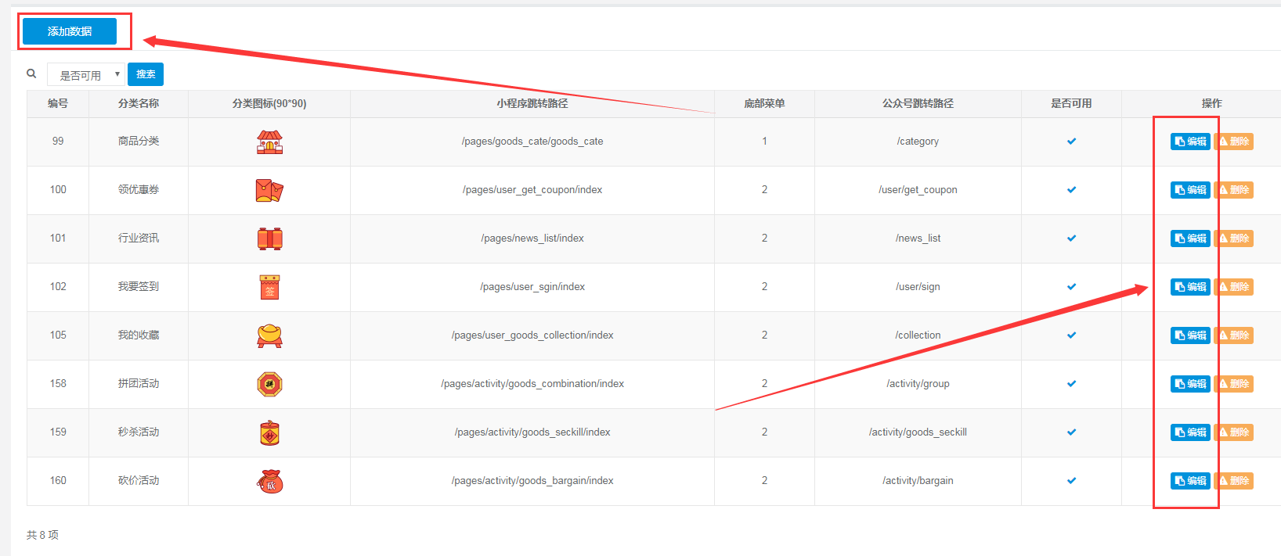Click the 拼团活动 octagon icon
Screen dimensions: 1281x556
click(x=269, y=384)
